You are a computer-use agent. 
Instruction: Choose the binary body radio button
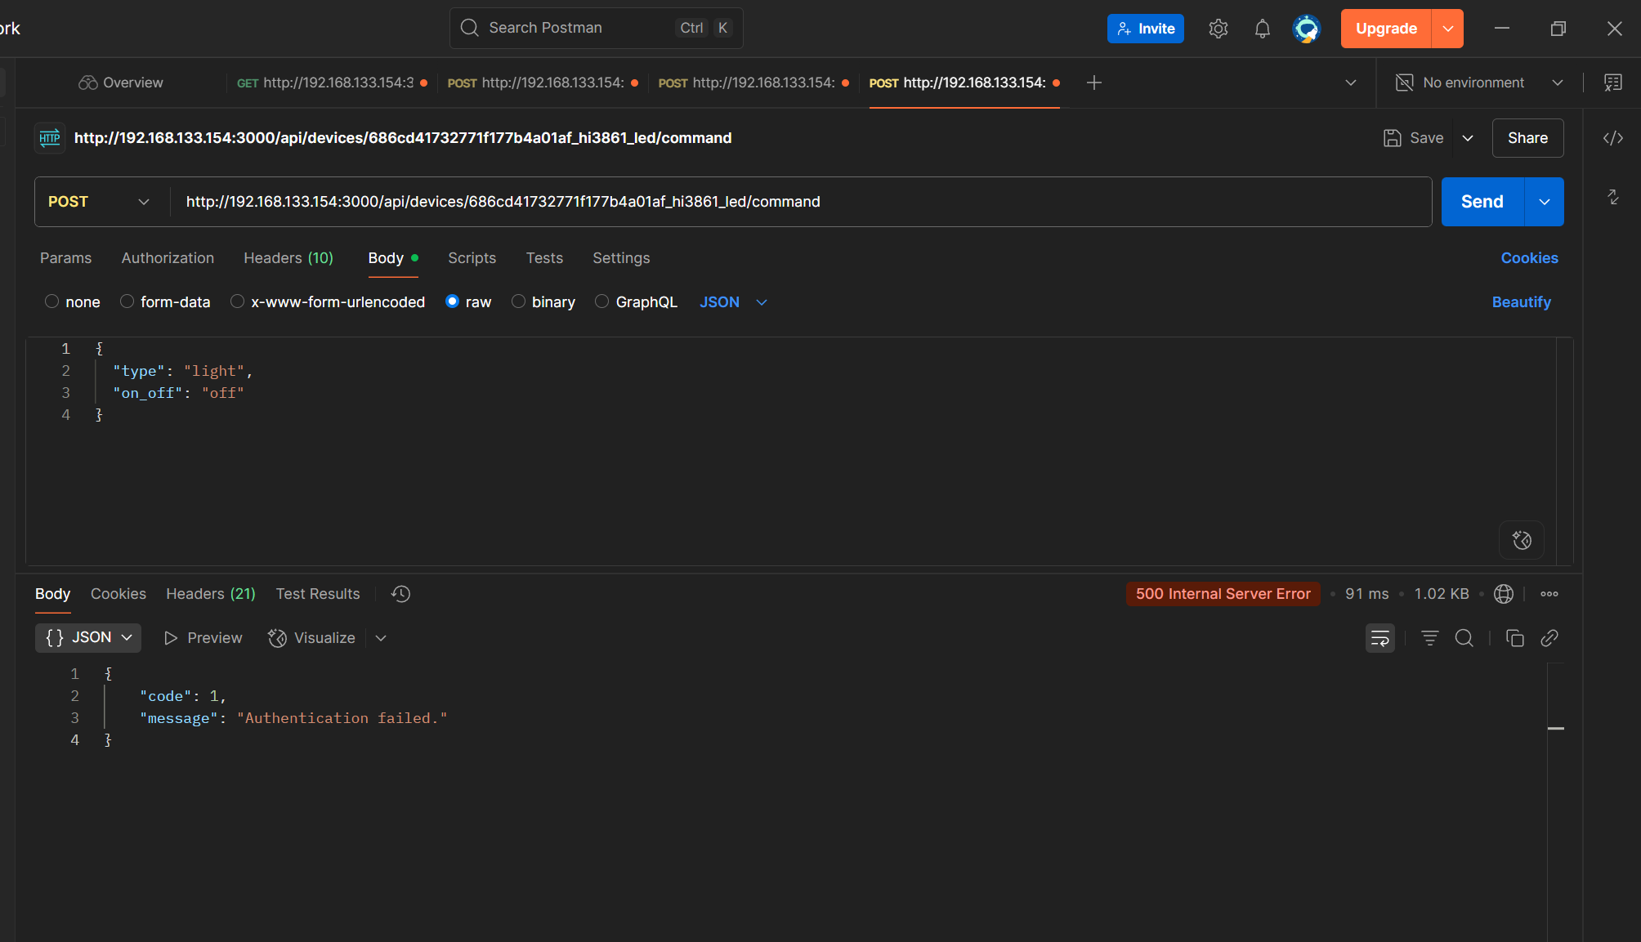(518, 301)
